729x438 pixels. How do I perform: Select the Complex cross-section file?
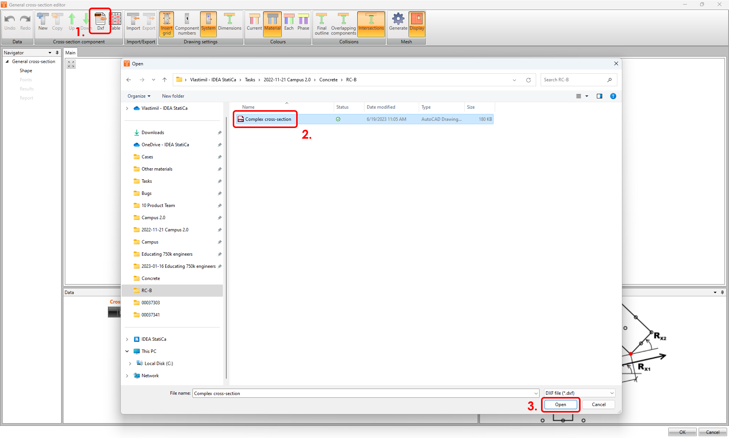pos(268,119)
